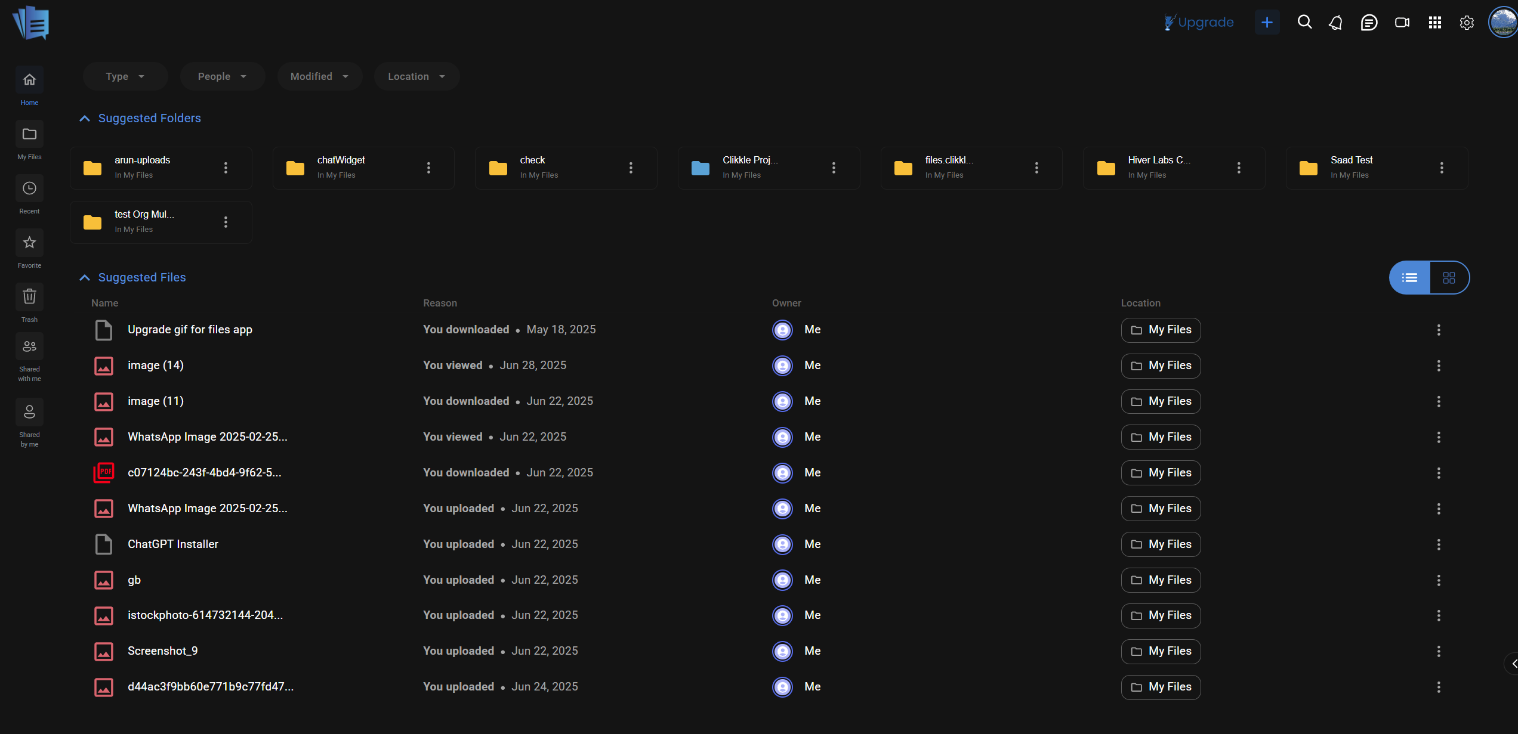Viewport: 1518px width, 734px height.
Task: Click the video camera icon
Action: pyautogui.click(x=1402, y=23)
